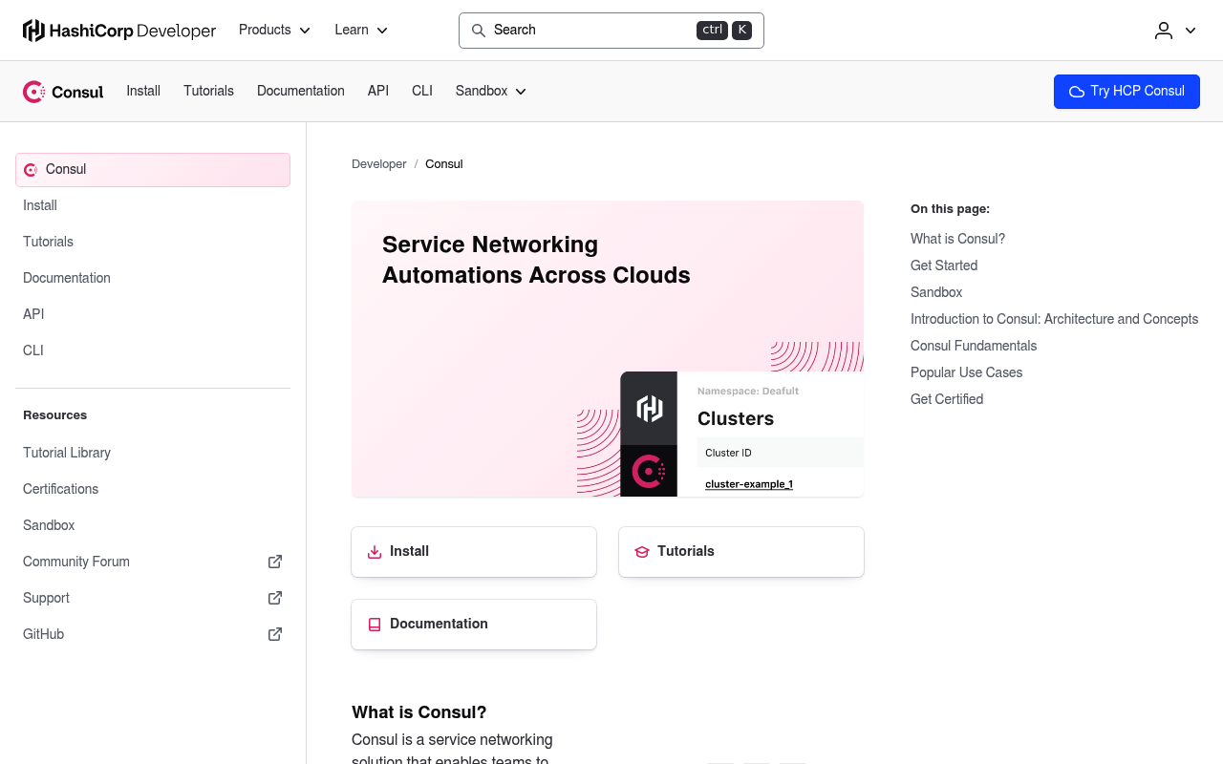Click the user account avatar icon

click(x=1164, y=31)
